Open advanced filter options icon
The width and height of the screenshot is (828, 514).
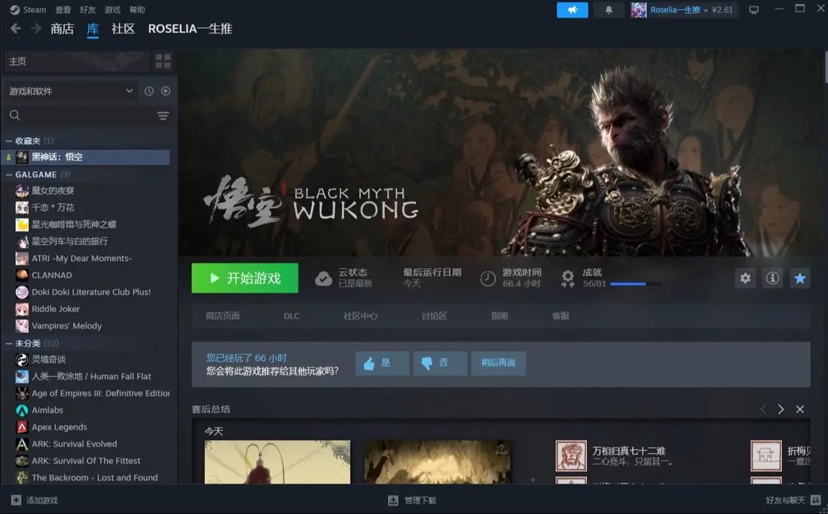pos(163,116)
